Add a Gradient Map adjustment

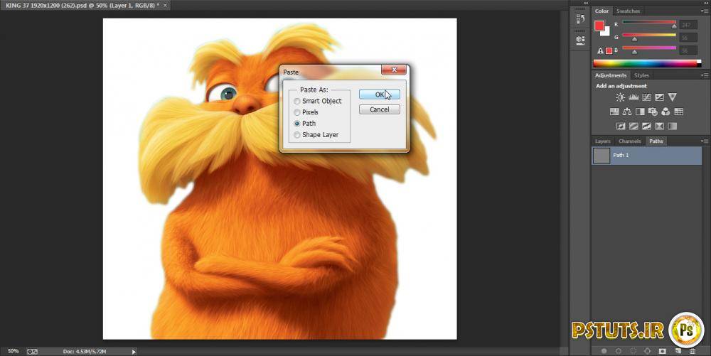(x=673, y=126)
